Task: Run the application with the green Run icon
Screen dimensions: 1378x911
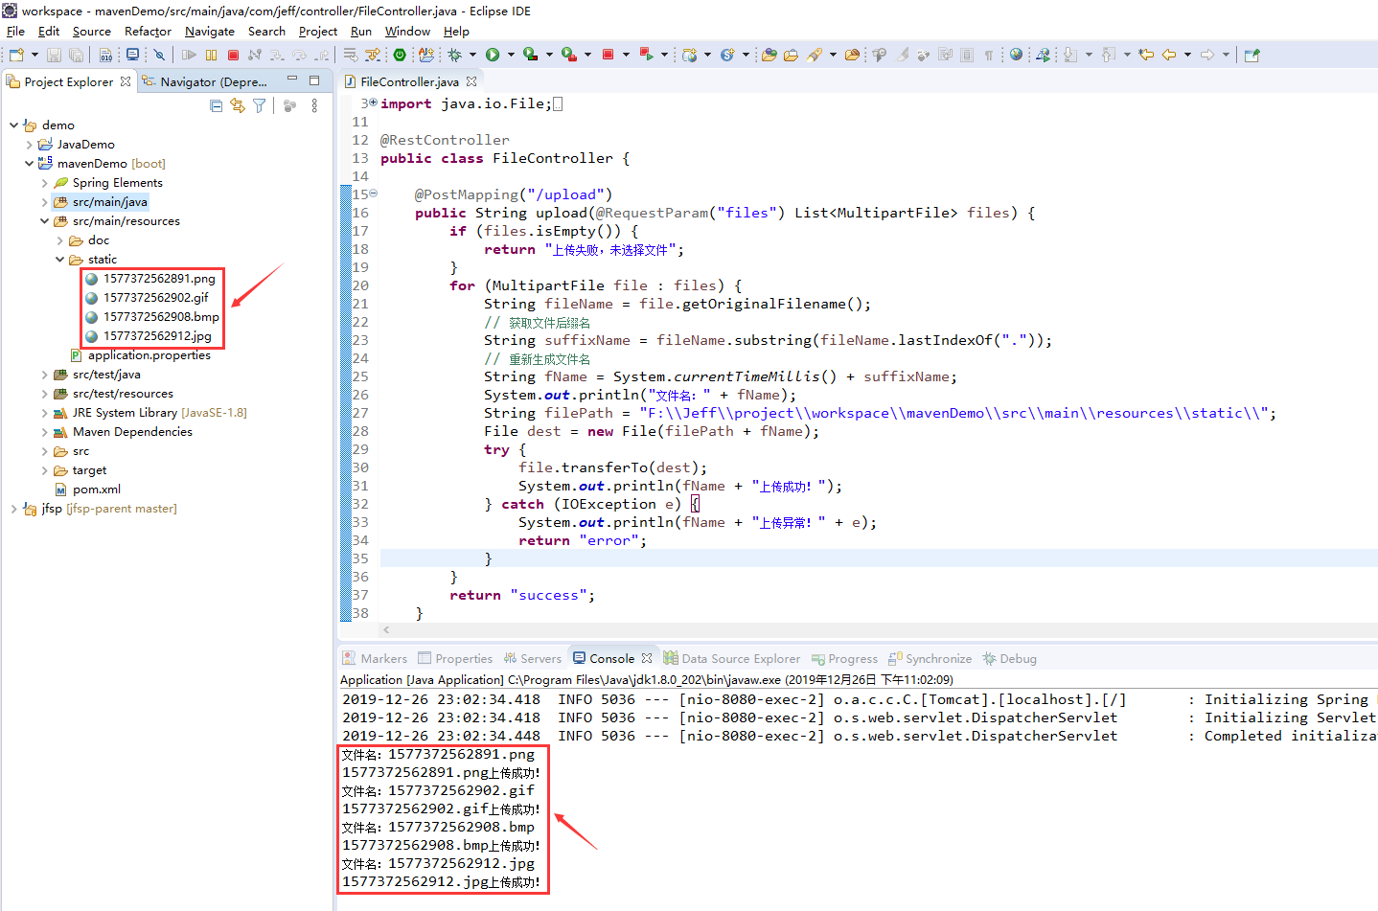Action: click(492, 55)
